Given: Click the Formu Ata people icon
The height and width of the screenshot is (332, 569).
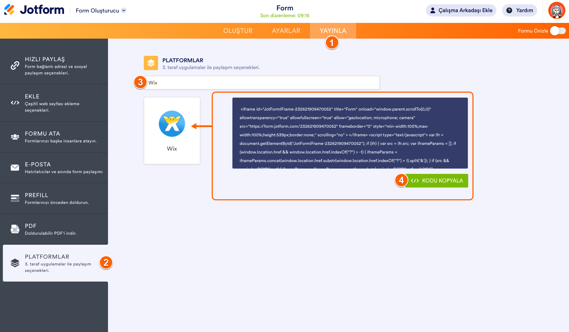Looking at the screenshot, I should [x=15, y=137].
